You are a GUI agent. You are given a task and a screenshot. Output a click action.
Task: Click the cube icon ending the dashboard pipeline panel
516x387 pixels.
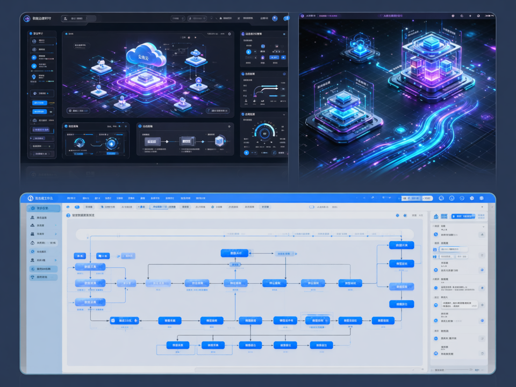click(x=219, y=141)
